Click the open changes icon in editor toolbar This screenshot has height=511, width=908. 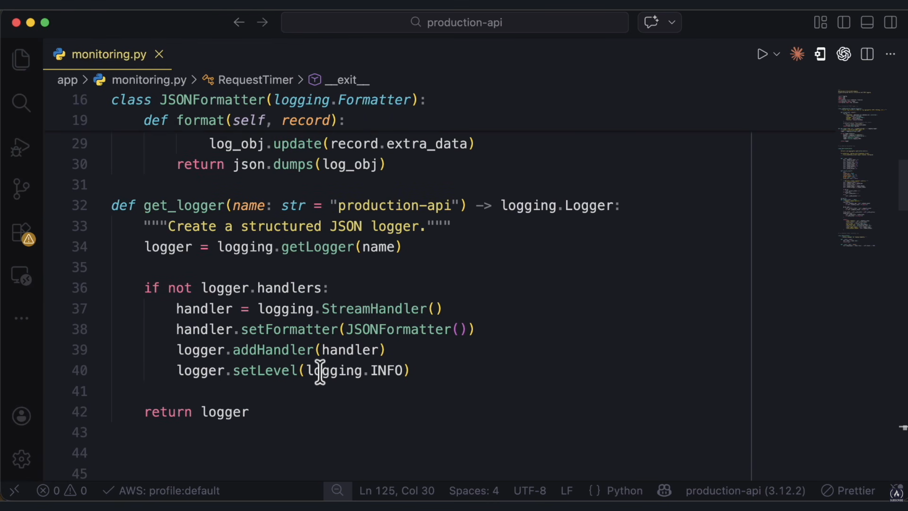pyautogui.click(x=820, y=54)
